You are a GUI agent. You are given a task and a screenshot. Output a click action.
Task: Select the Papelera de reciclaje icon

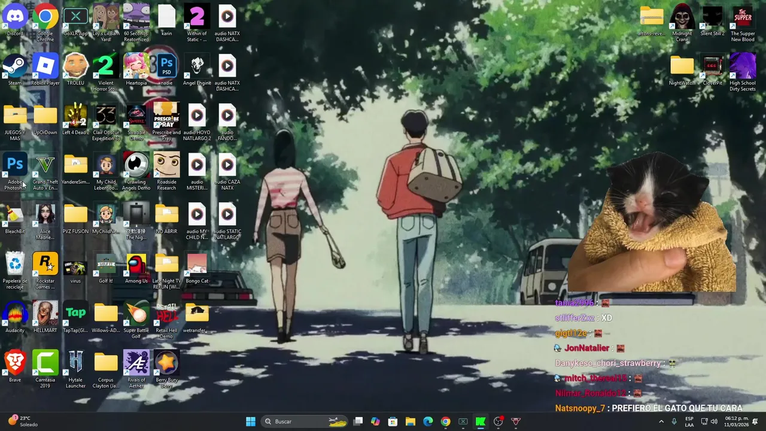pos(15,271)
